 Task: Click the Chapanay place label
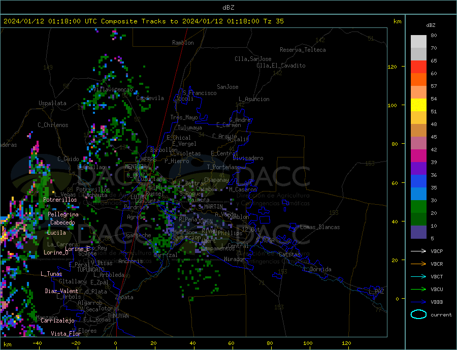coord(216,180)
